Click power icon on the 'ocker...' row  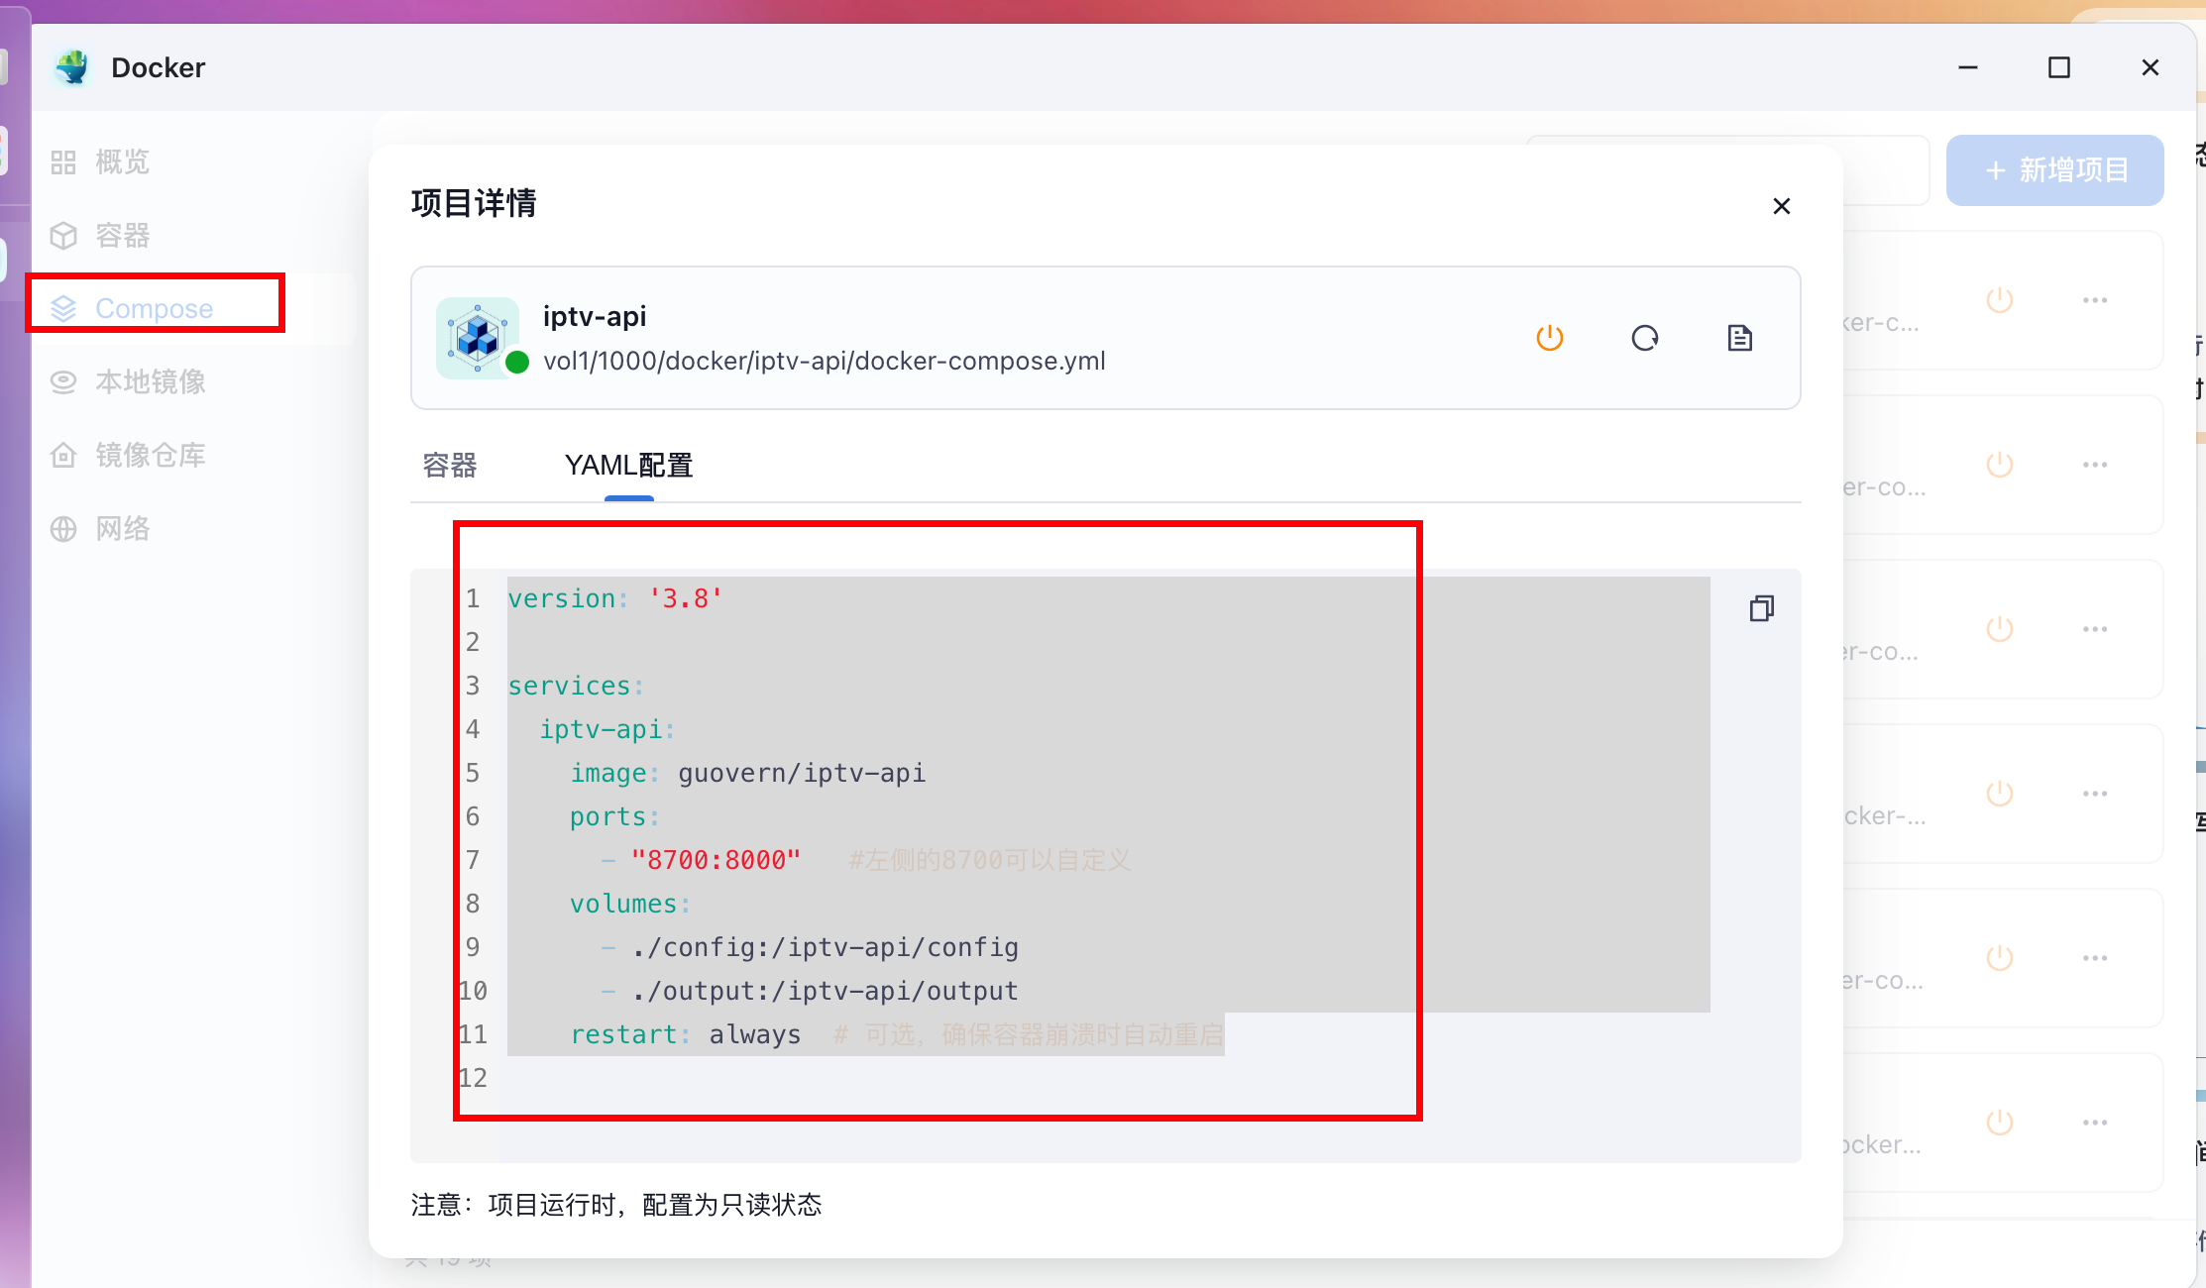2000,1123
